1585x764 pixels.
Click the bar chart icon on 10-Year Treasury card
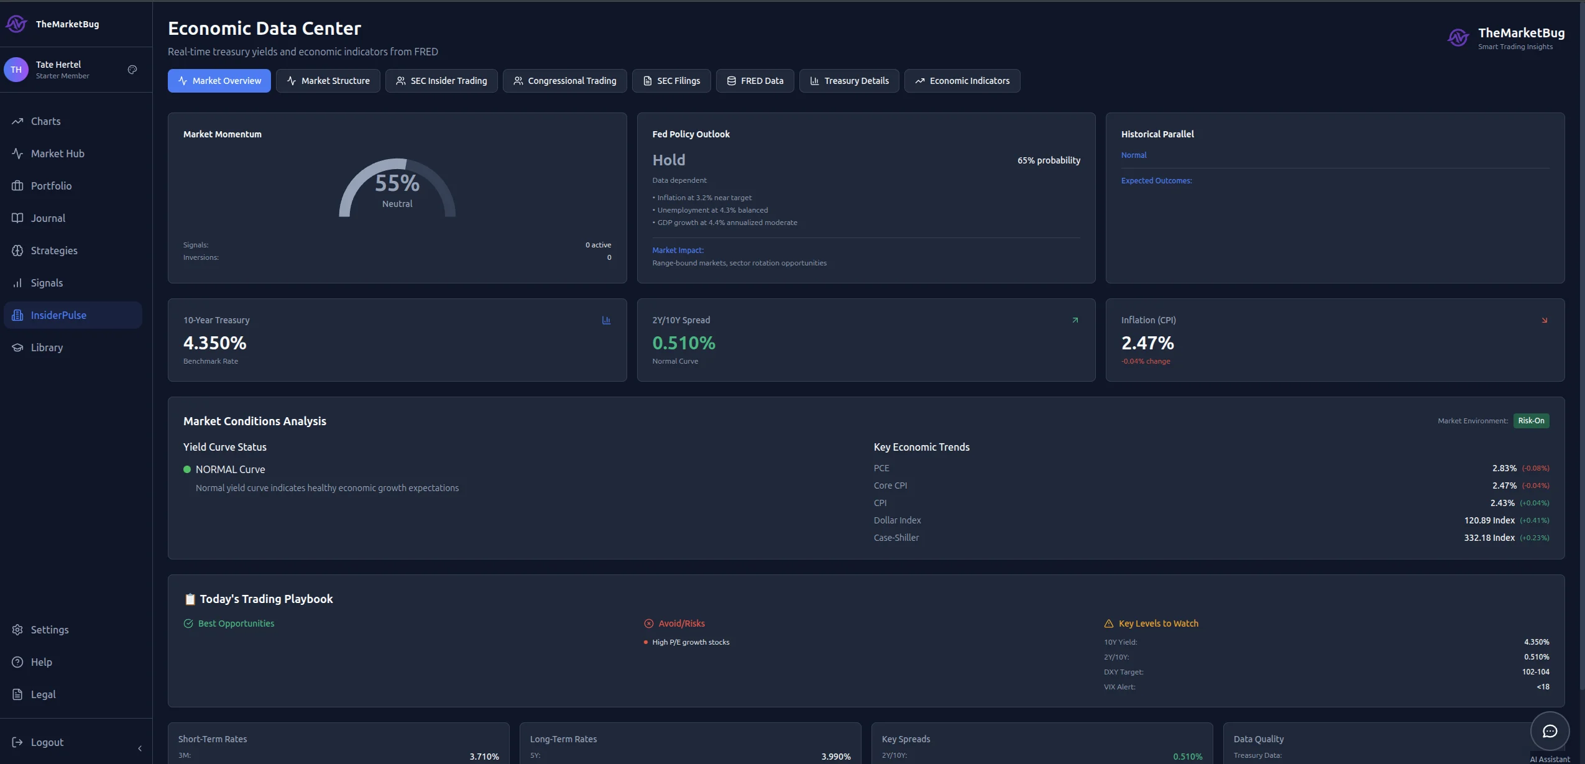coord(606,320)
